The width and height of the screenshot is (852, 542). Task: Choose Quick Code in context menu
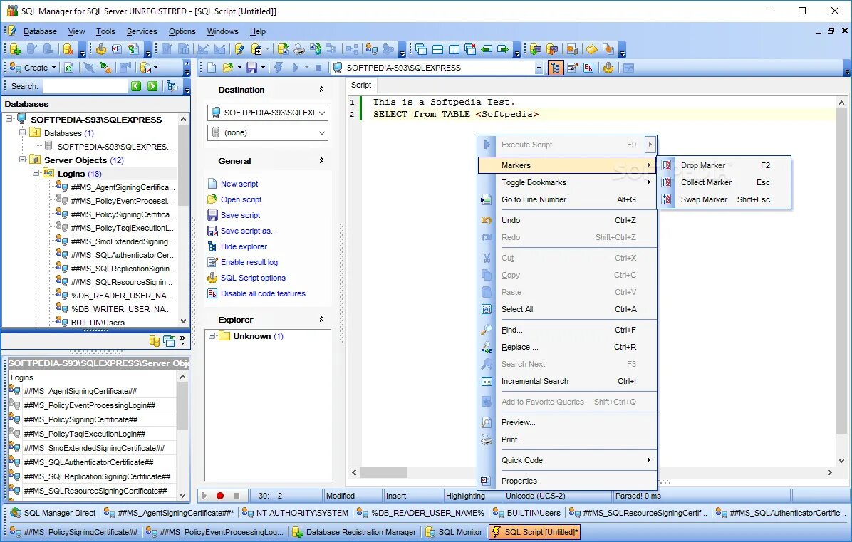pos(567,460)
